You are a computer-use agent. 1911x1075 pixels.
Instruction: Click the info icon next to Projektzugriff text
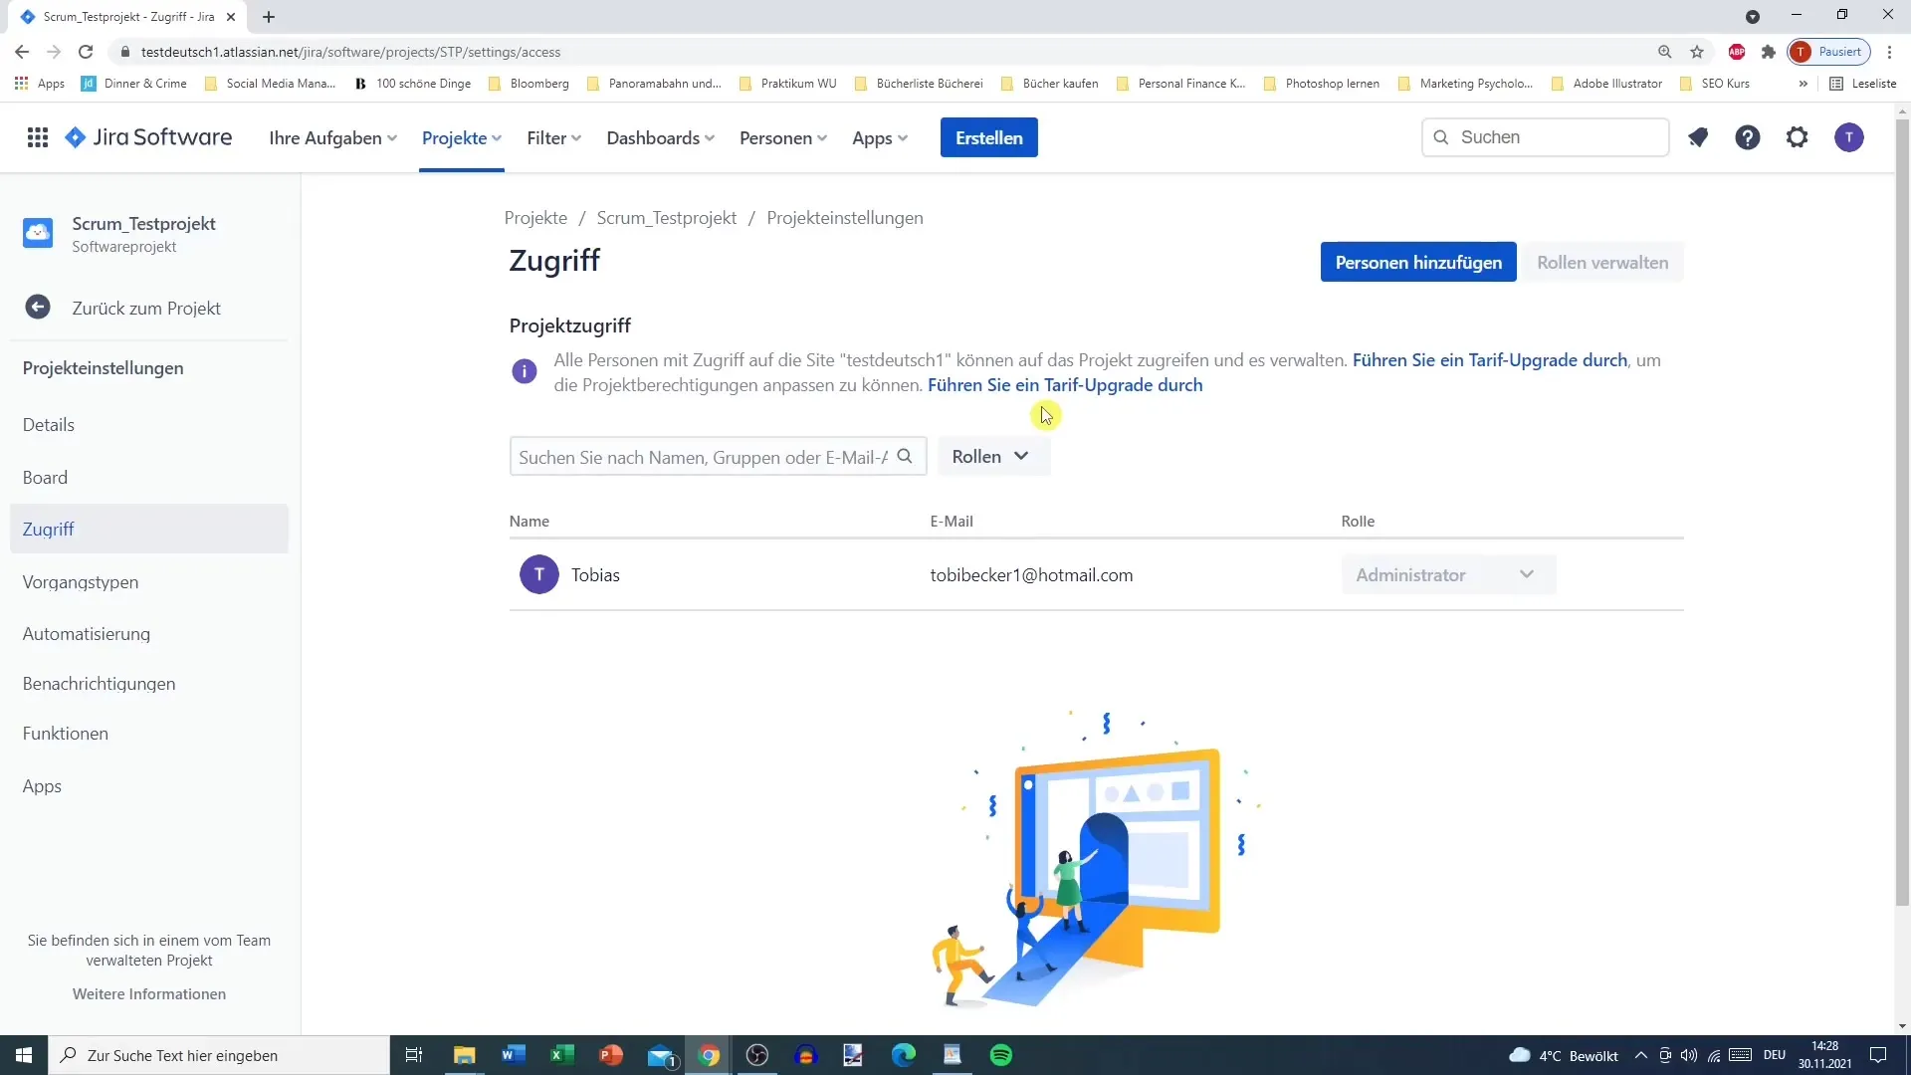point(525,371)
